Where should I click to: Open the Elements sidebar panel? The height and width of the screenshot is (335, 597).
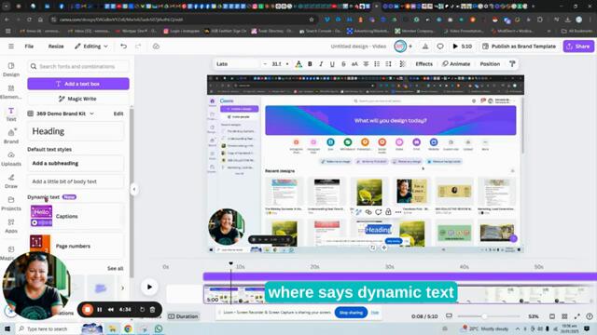tap(11, 92)
